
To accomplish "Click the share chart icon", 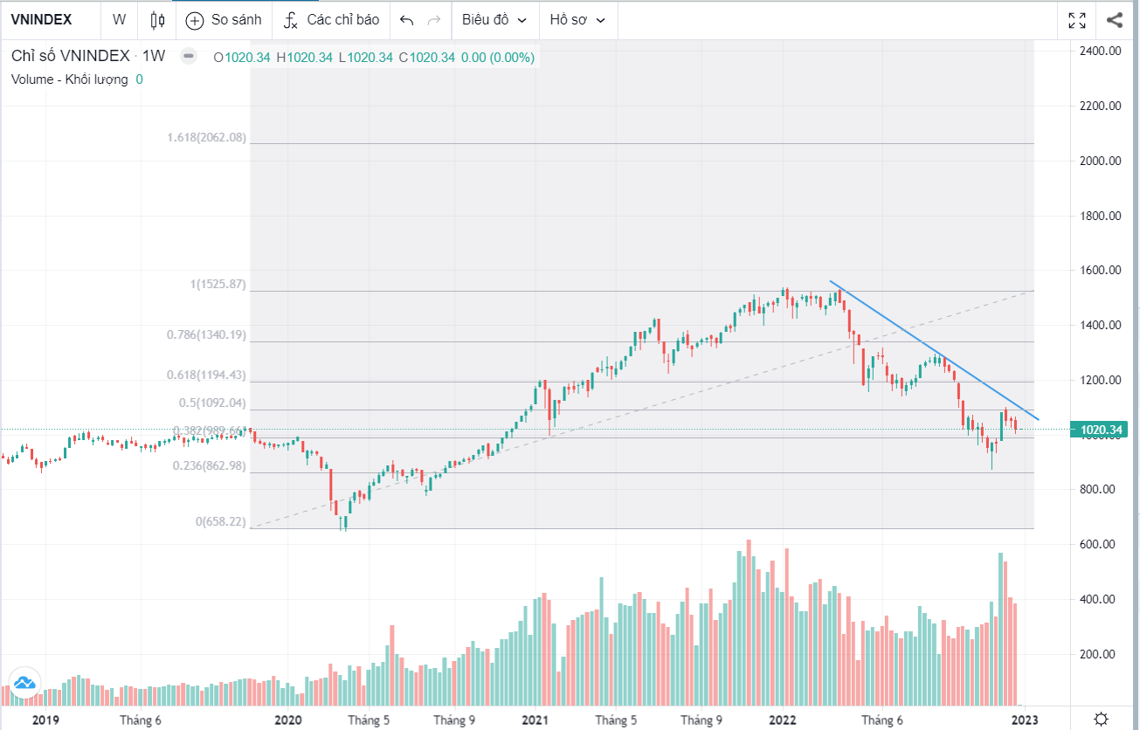I will pyautogui.click(x=1115, y=20).
